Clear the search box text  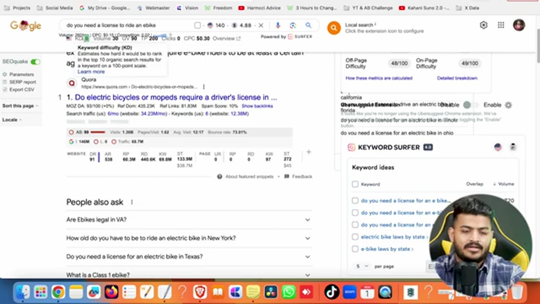click(x=261, y=25)
